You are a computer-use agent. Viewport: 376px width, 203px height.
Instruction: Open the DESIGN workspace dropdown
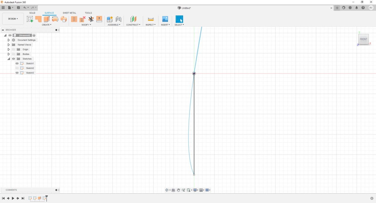13,19
